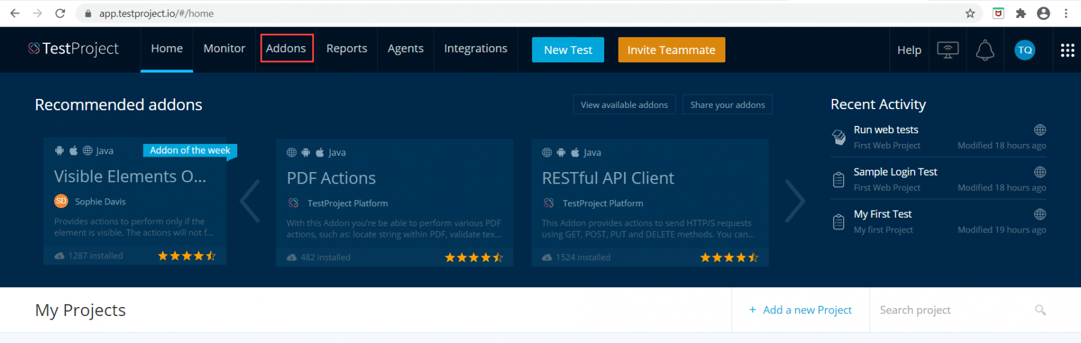Click the PDF Actions star rating

point(474,257)
